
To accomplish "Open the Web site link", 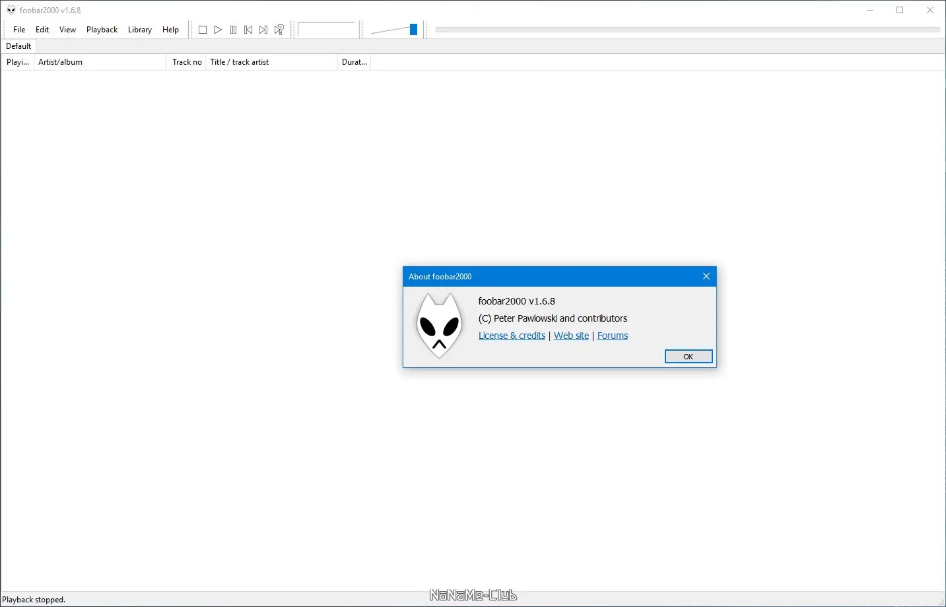I will point(571,336).
